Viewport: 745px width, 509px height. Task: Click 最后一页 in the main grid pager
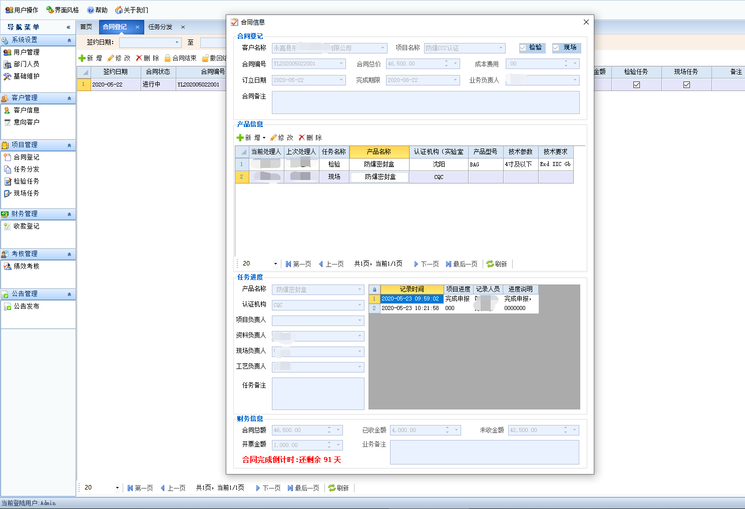[303, 488]
